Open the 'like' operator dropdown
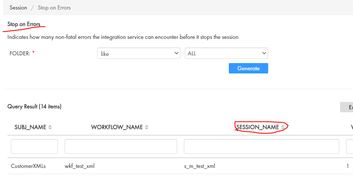The height and width of the screenshot is (178, 353). pyautogui.click(x=139, y=53)
